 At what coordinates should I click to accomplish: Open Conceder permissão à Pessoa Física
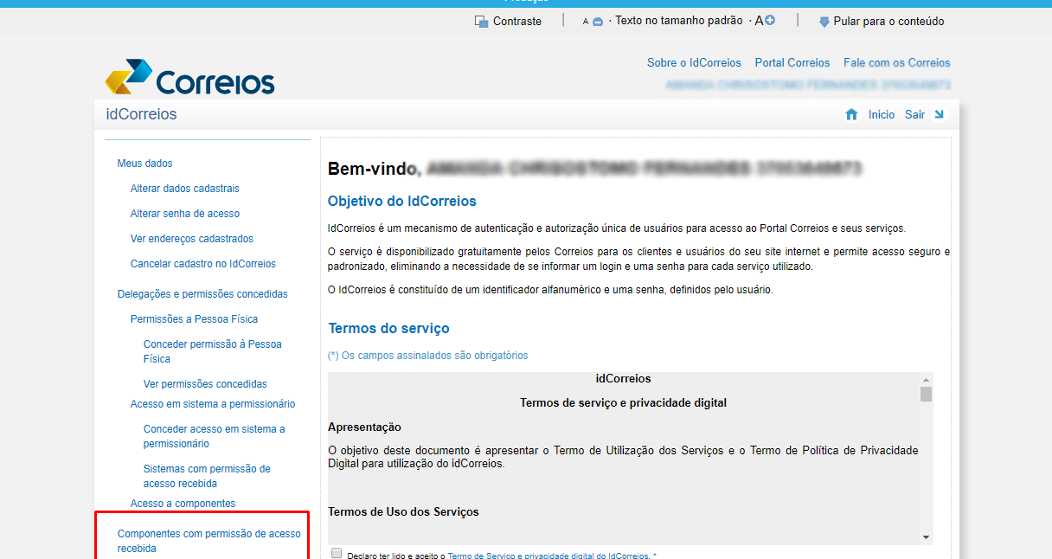pos(213,351)
